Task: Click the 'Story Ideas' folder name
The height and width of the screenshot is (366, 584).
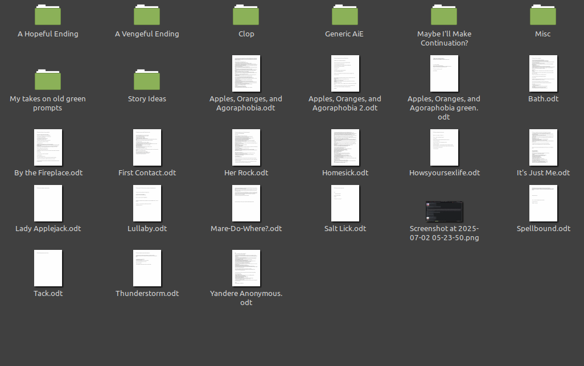Action: [x=147, y=98]
